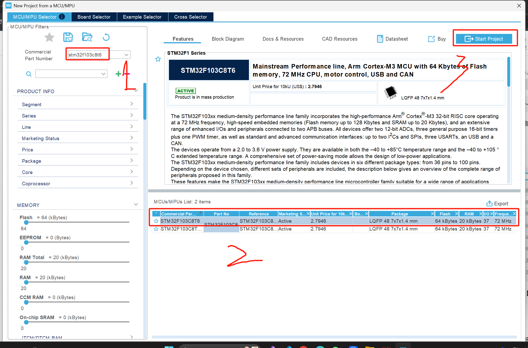Screen dimensions: 528x348
Task: Toggle favorite star beside the STM32F1 Series header
Action: pyautogui.click(x=158, y=59)
